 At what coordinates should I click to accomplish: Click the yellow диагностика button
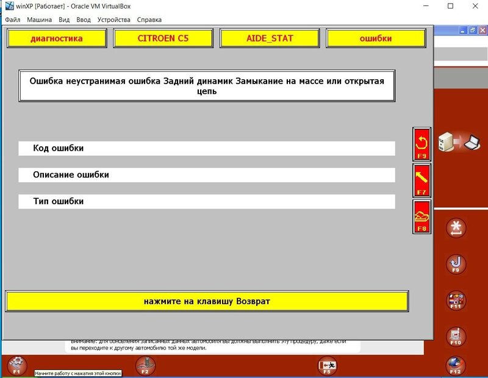[x=56, y=38]
